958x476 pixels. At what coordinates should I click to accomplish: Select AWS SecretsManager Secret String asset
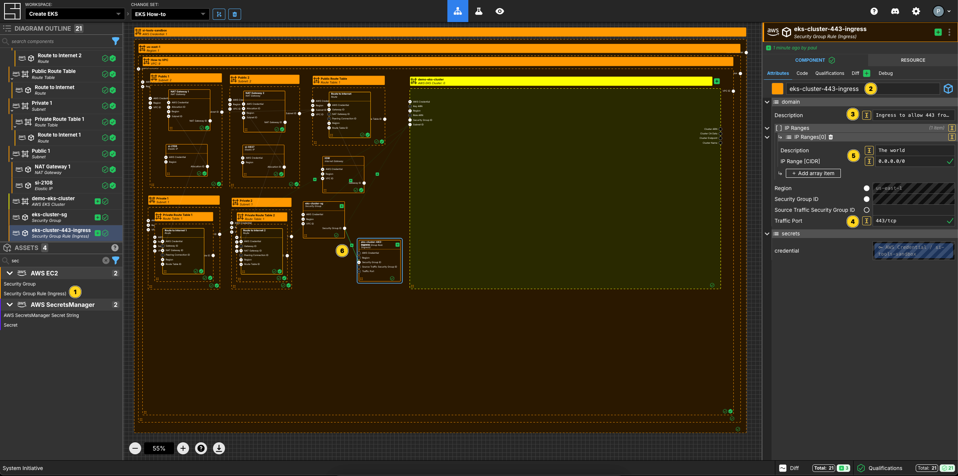41,315
